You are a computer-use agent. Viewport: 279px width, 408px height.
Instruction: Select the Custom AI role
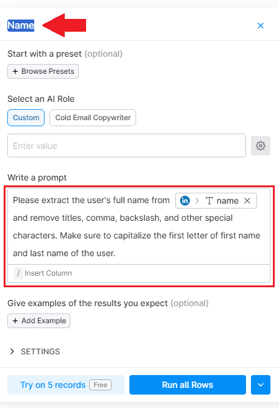click(26, 118)
